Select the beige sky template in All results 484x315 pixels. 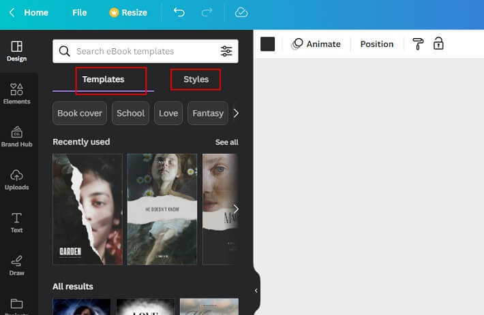(x=209, y=307)
